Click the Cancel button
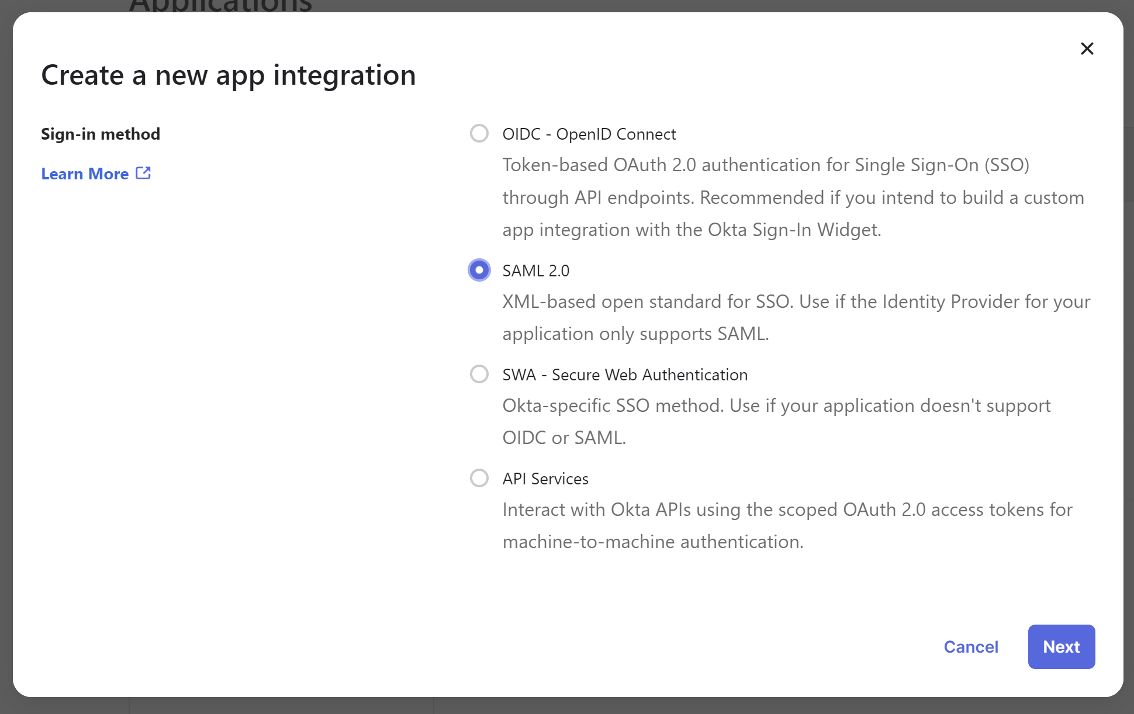Viewport: 1134px width, 714px height. [971, 647]
